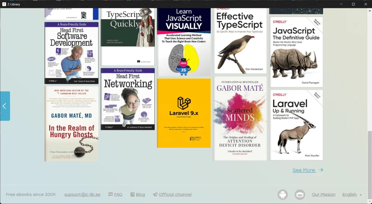Click the Blog page icon

point(132,194)
